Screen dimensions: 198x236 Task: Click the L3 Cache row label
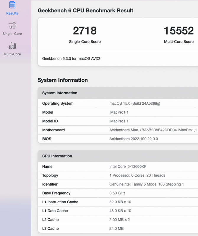pyautogui.click(x=50, y=229)
